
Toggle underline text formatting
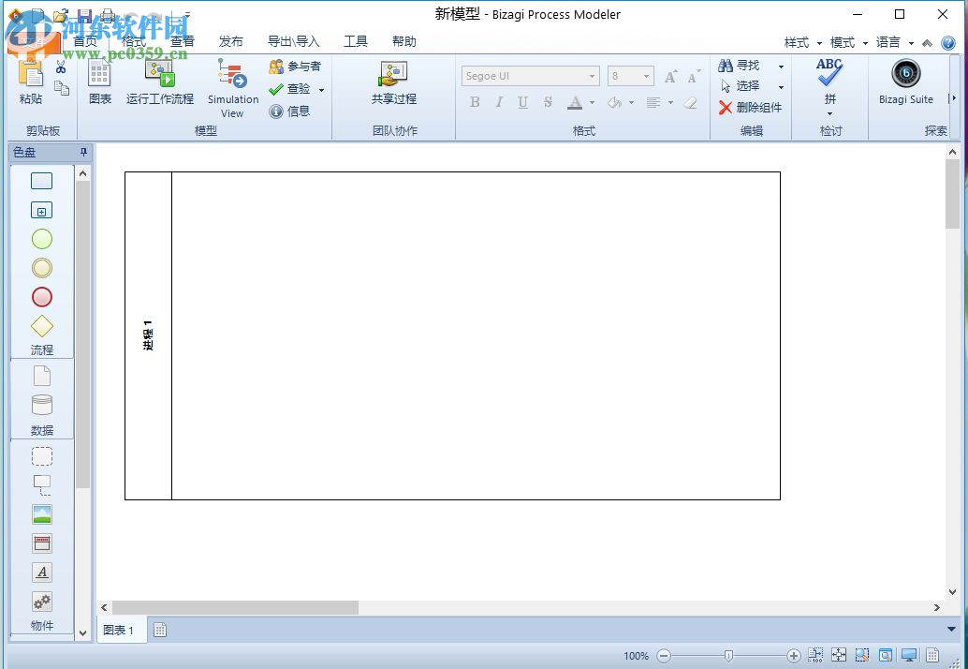tap(522, 102)
